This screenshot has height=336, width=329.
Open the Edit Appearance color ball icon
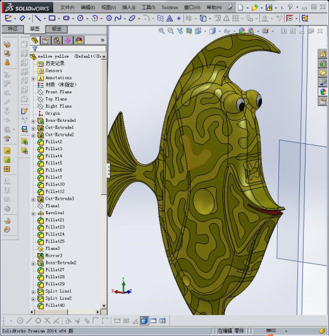(x=242, y=31)
